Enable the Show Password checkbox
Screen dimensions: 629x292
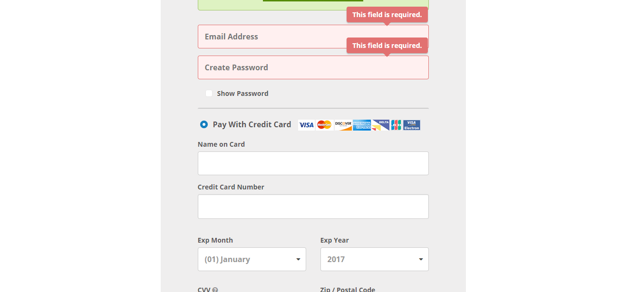209,94
